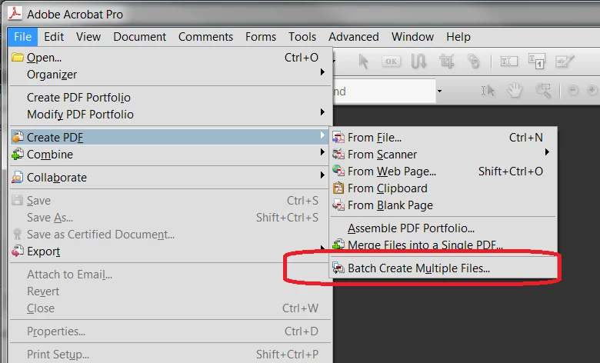Click the Export entry in File menu

tap(169, 251)
